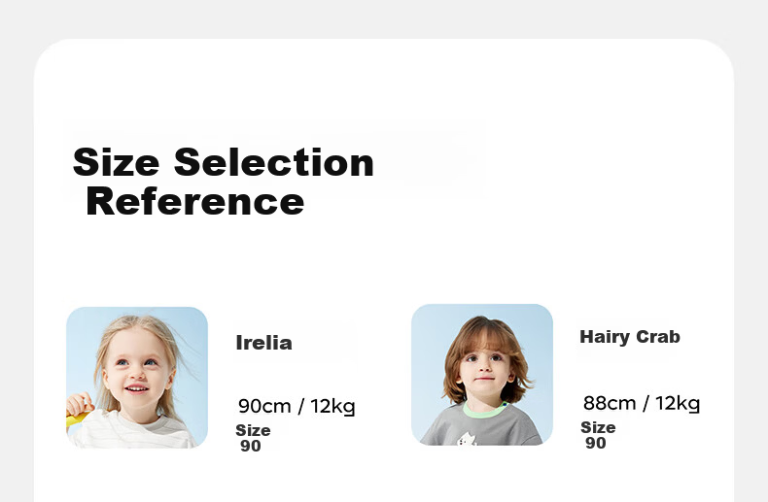Click the Size label under Hairy Crab's measurements
This screenshot has height=502, width=768.
point(598,427)
